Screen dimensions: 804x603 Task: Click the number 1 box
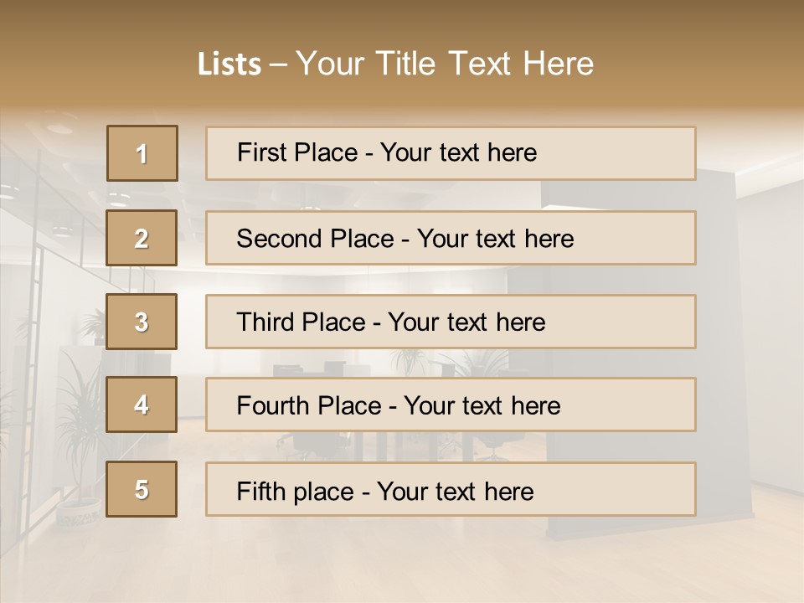tap(142, 153)
